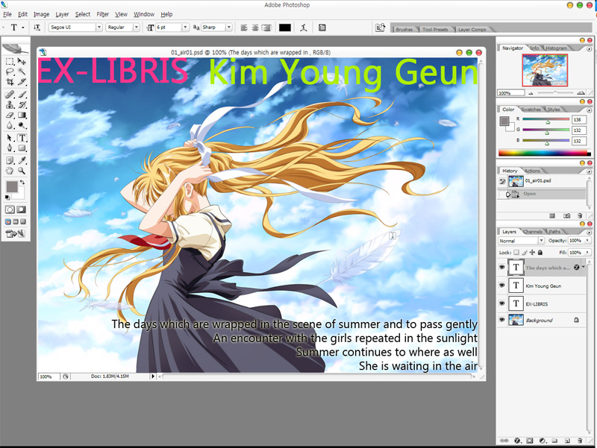
Task: Switch to the Paths tab
Action: pos(554,232)
